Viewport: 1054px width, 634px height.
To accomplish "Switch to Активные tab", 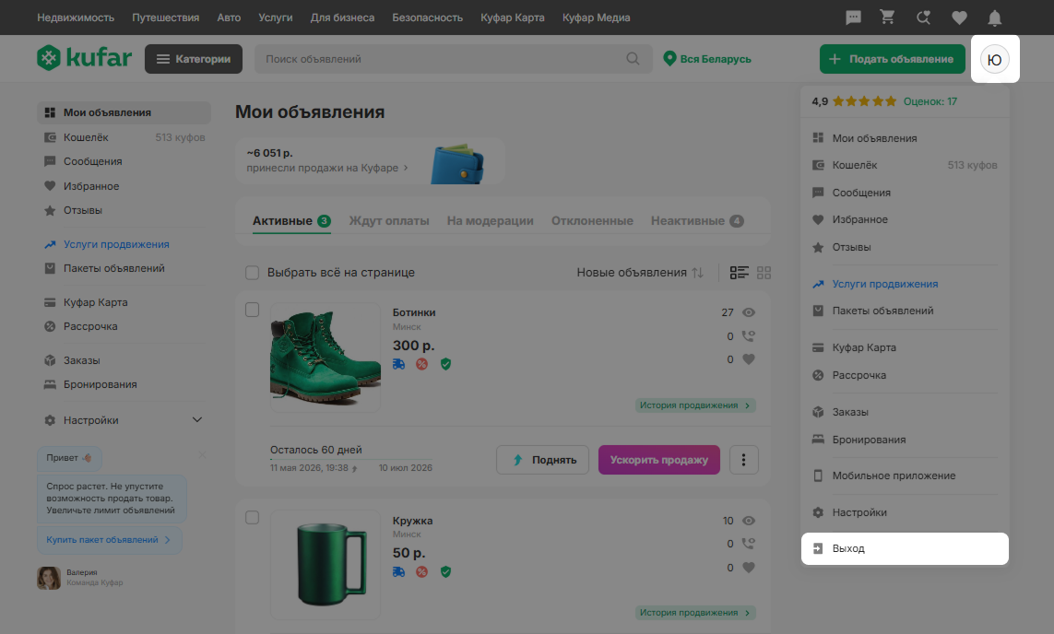I will tap(291, 221).
